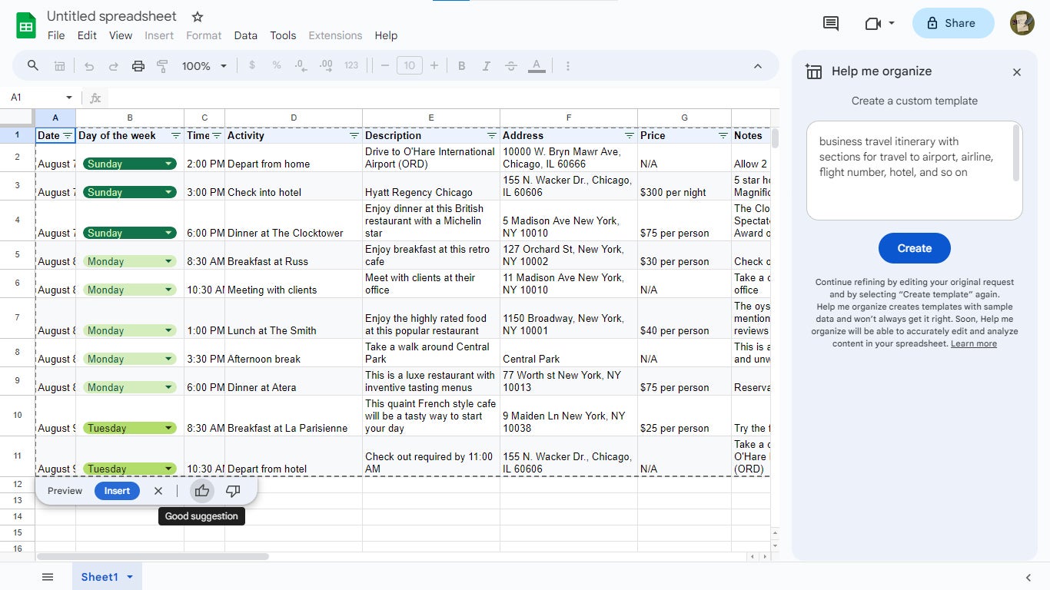The height and width of the screenshot is (590, 1050).
Task: Decrease decimal places
Action: [x=301, y=66]
